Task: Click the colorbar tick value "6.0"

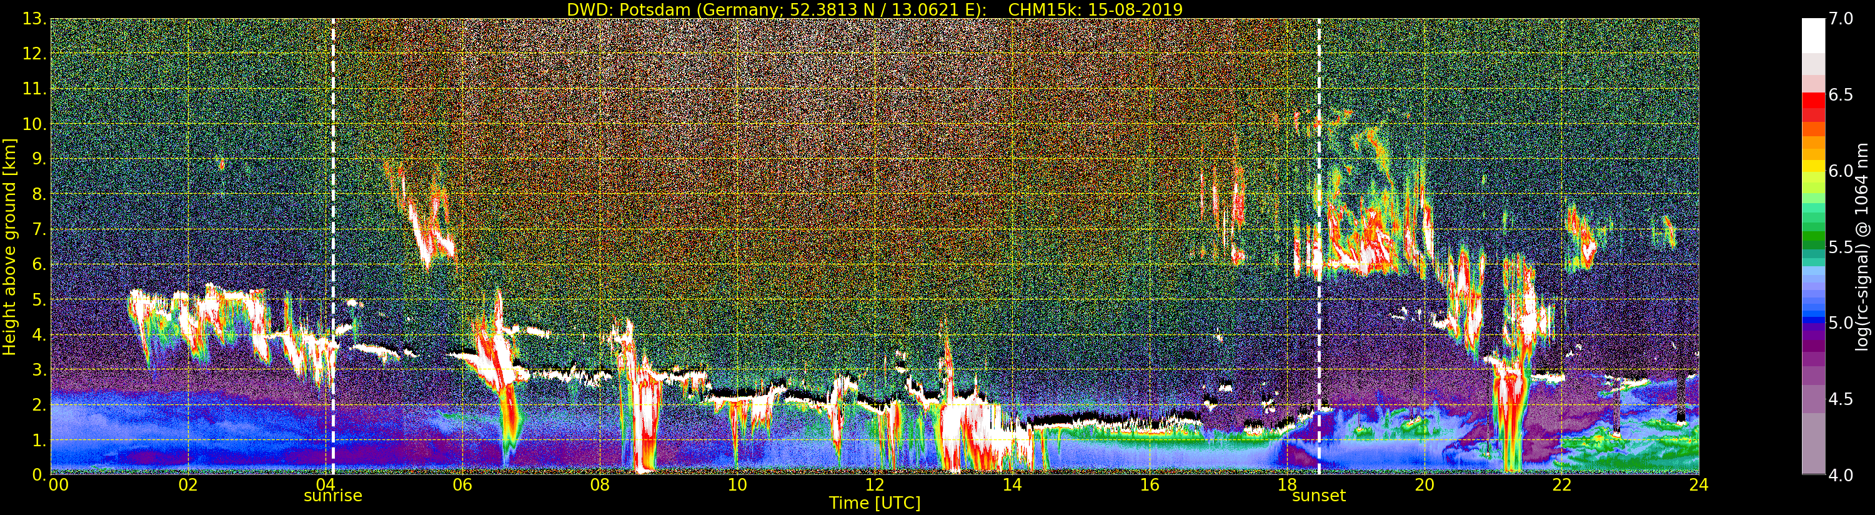Action: [1841, 171]
